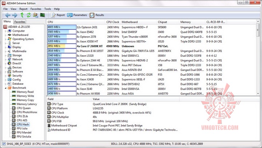Open the Memory Read benchmark
The width and height of the screenshot is (262, 148).
[x=25, y=92]
